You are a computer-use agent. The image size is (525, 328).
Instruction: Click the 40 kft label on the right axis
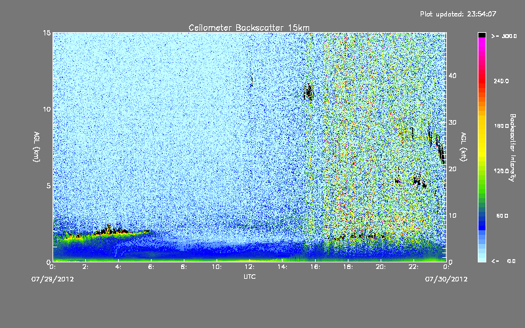[x=452, y=75]
